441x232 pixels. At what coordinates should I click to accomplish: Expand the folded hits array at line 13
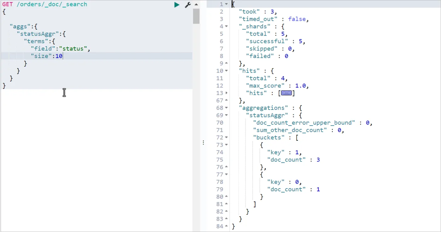point(226,93)
